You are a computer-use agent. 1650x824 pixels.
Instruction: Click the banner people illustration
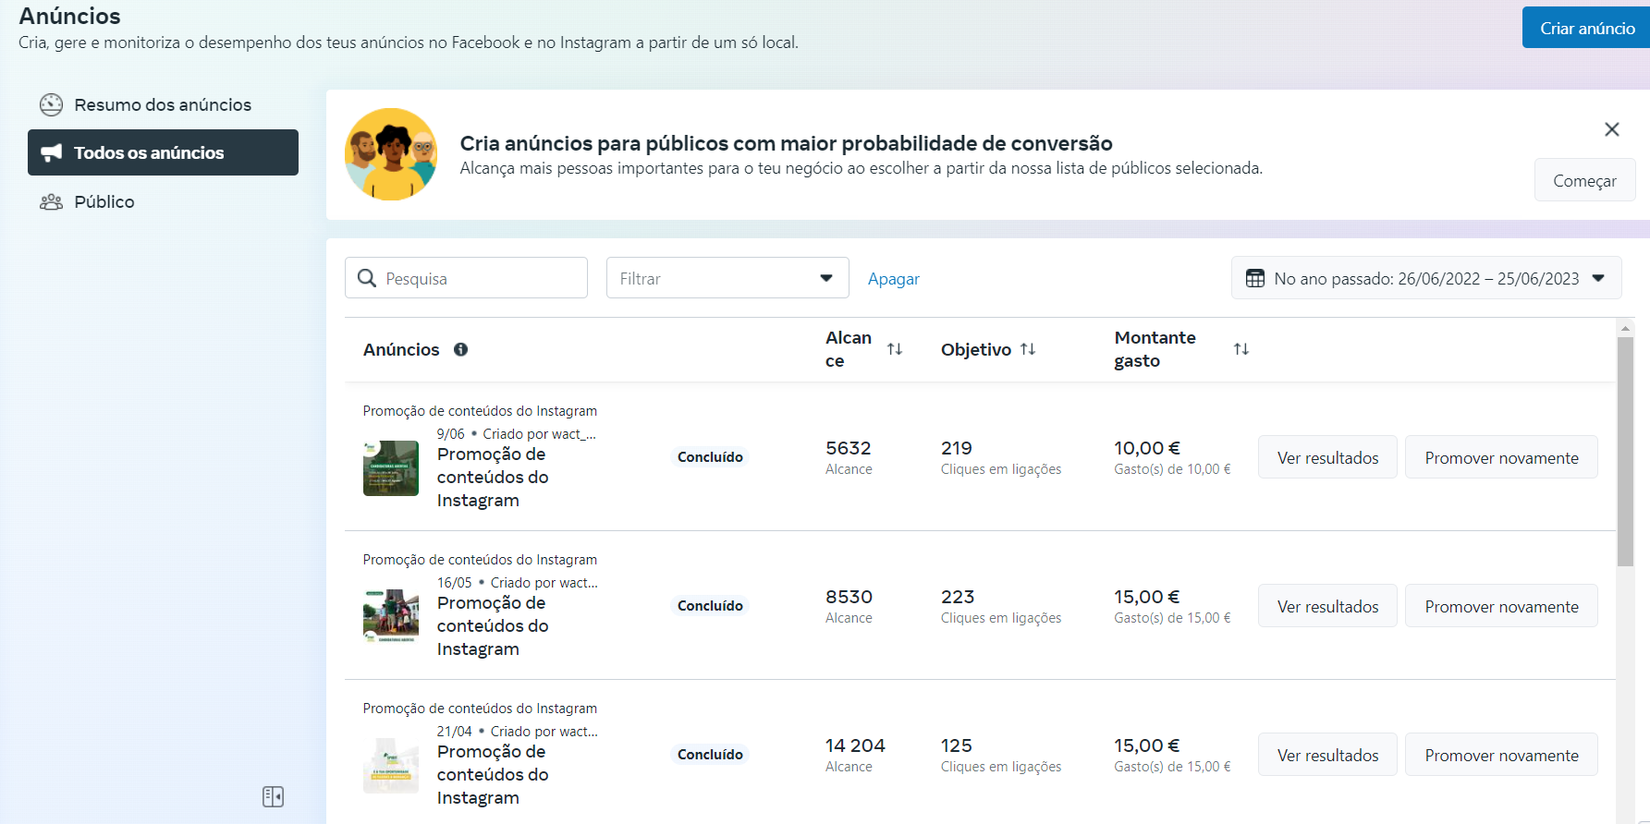(x=391, y=154)
